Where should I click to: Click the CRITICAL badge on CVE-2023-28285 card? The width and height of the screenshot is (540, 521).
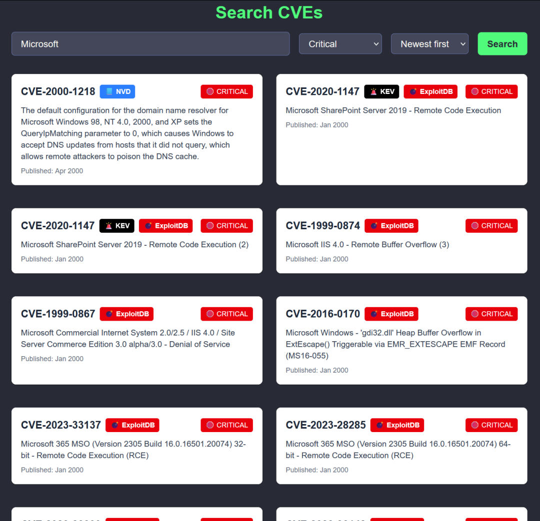pos(491,425)
